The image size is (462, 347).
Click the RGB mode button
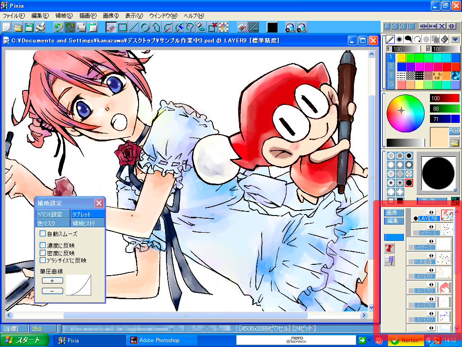pyautogui.click(x=454, y=131)
